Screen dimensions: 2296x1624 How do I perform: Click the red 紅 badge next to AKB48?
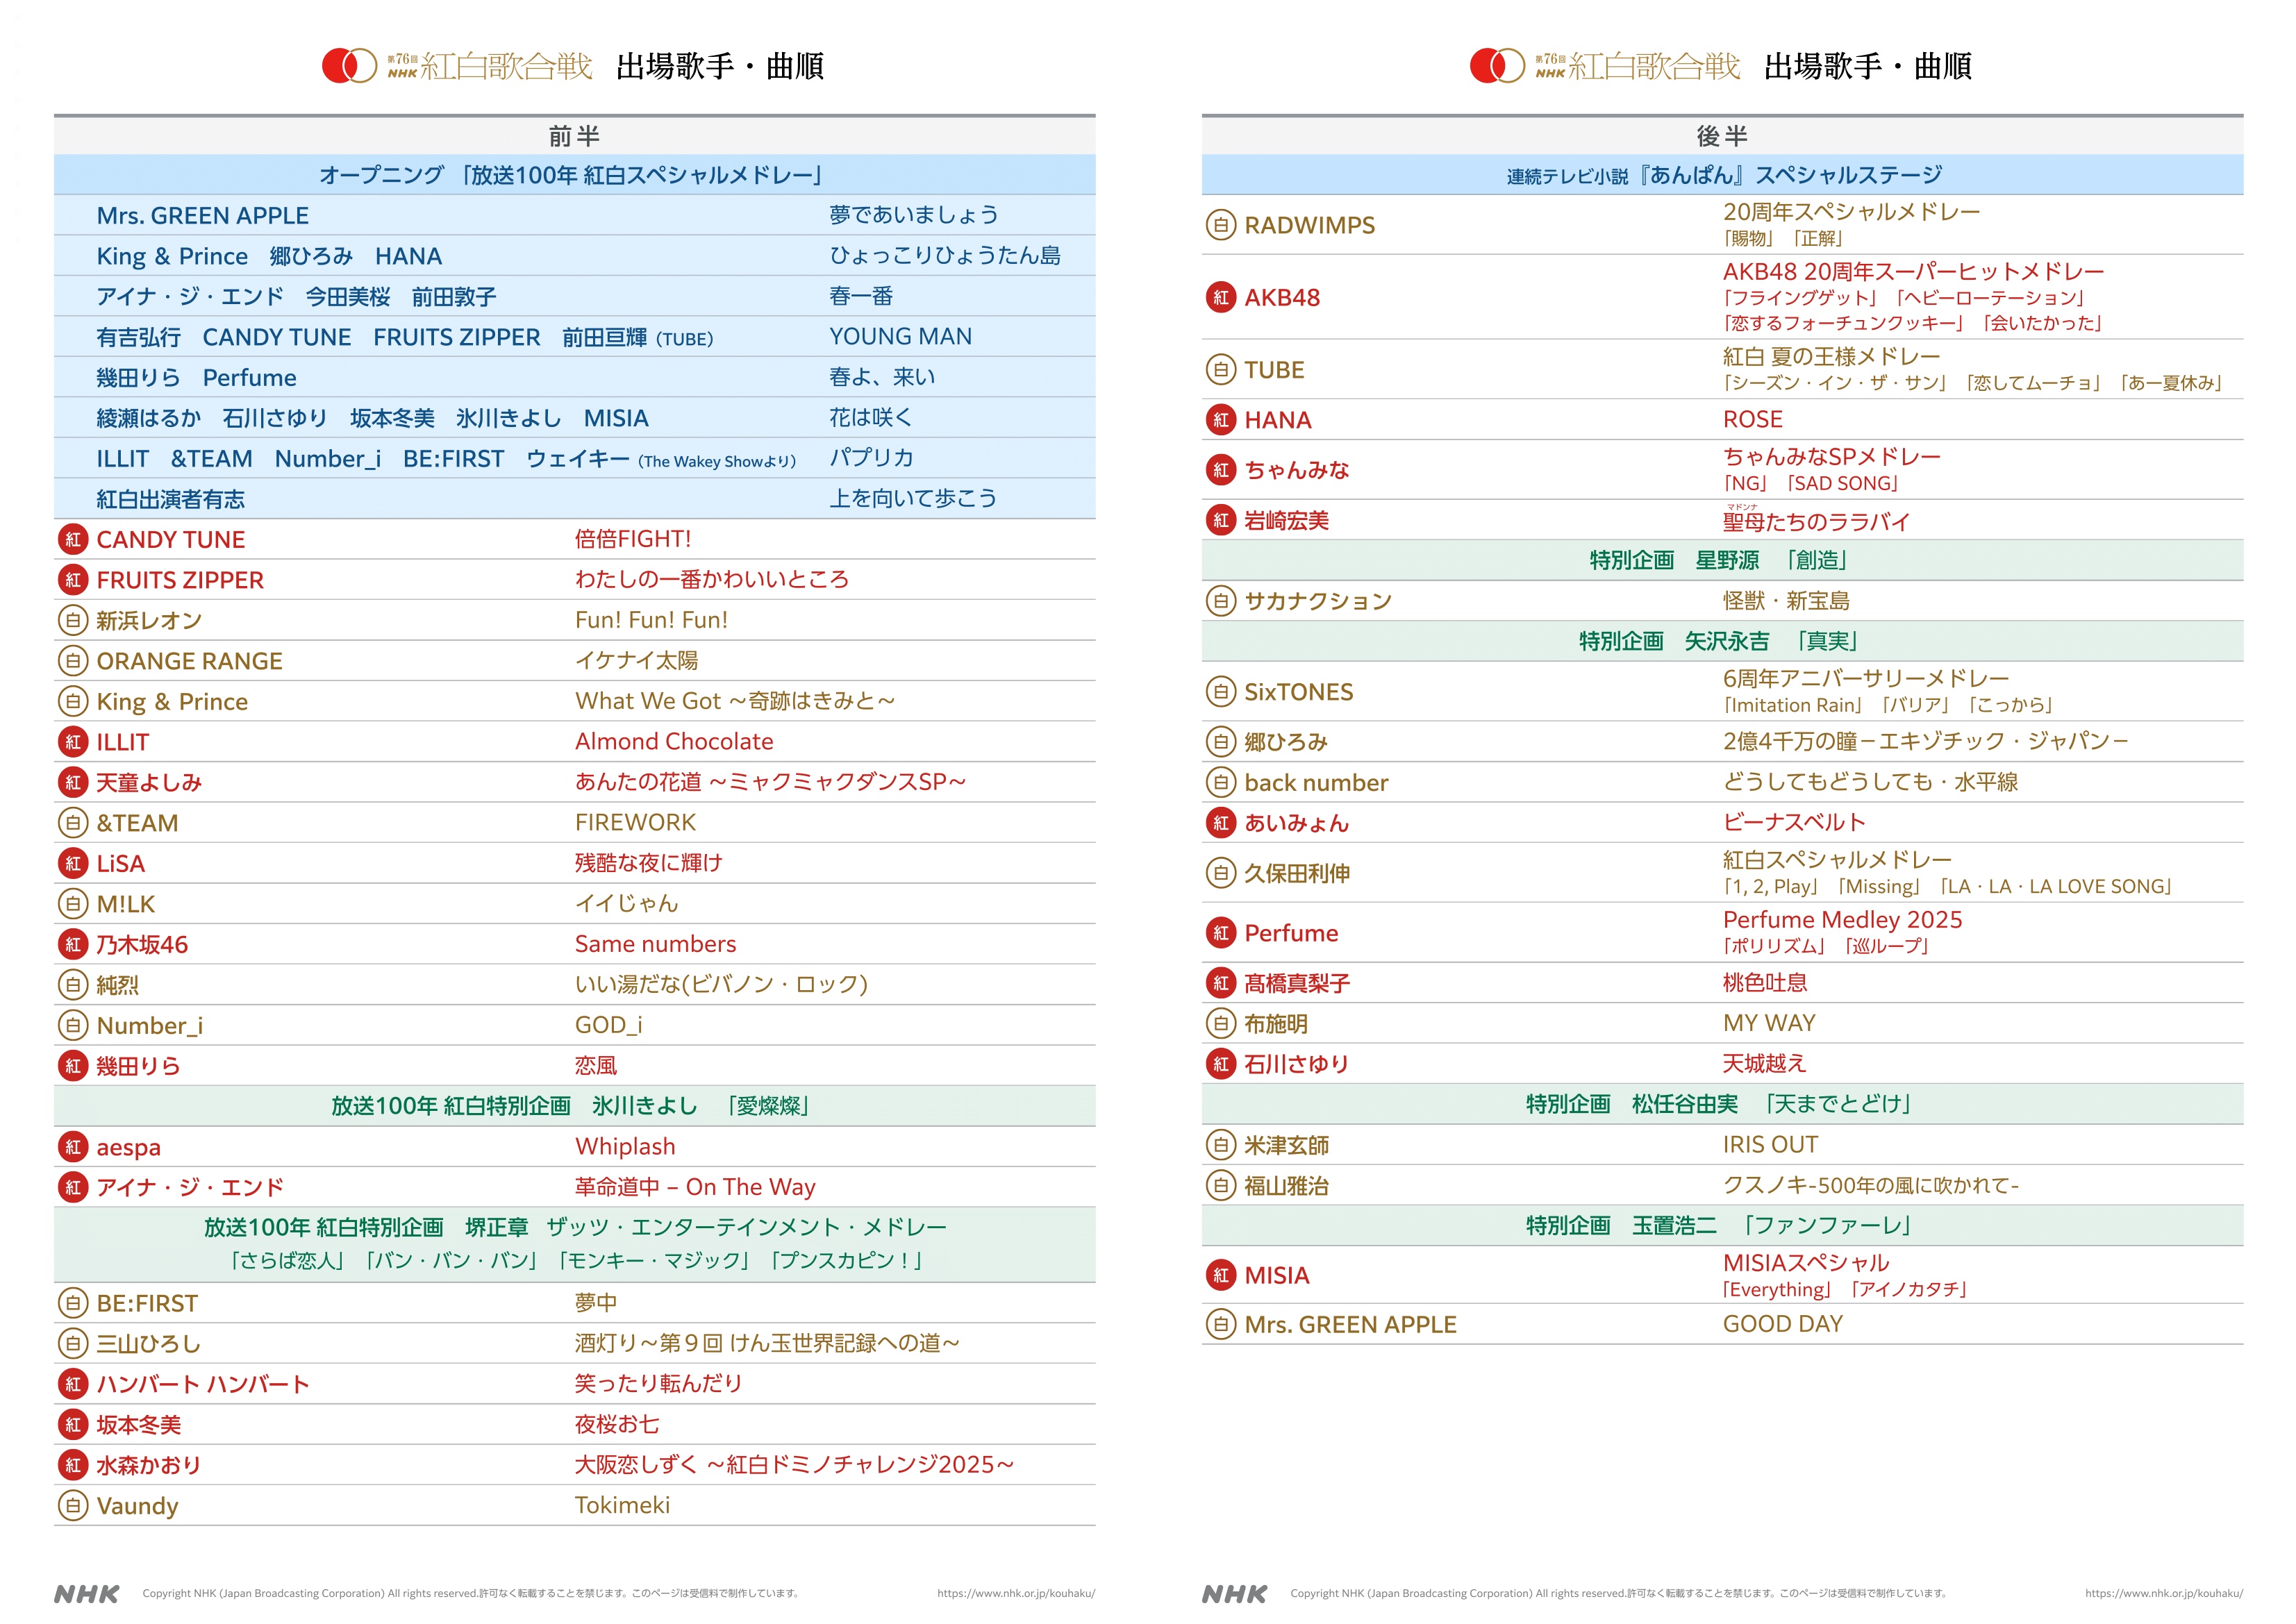1220,298
